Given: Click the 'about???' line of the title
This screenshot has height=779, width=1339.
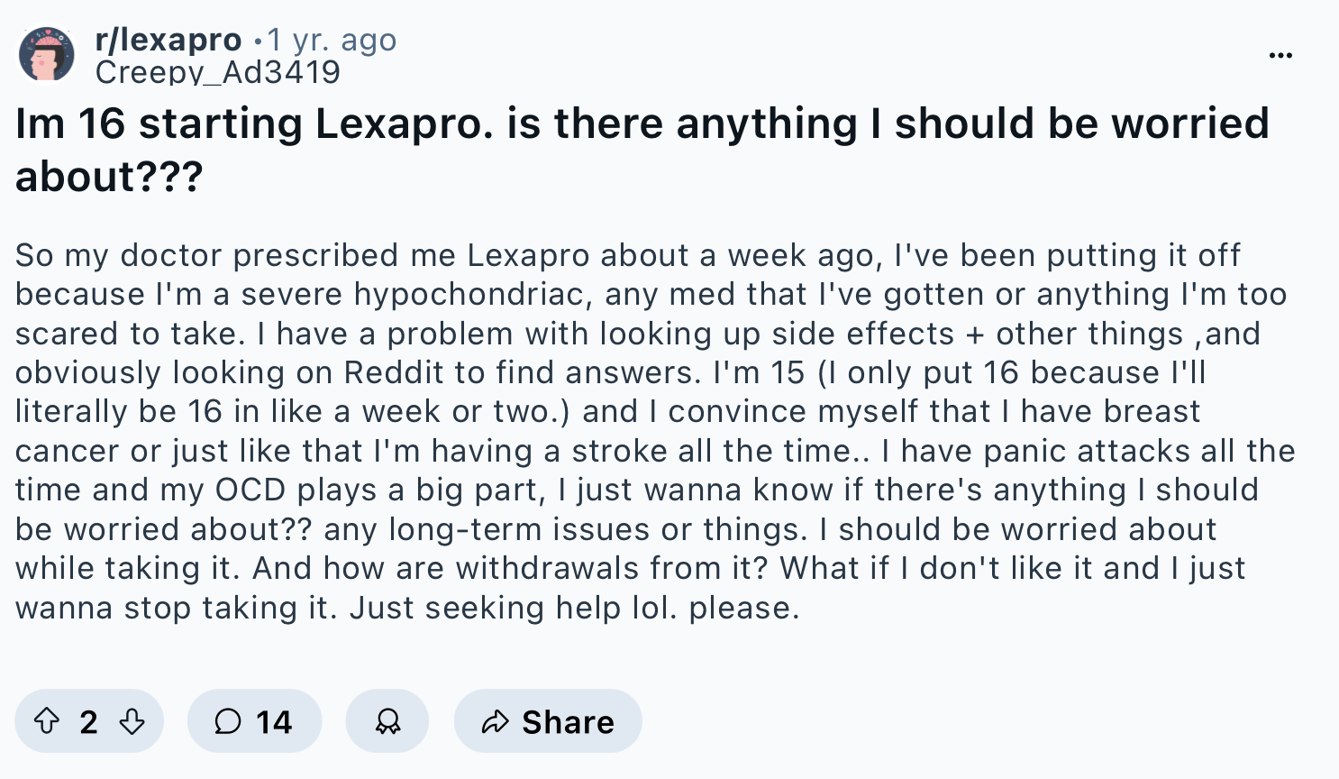Looking at the screenshot, I should [x=109, y=177].
